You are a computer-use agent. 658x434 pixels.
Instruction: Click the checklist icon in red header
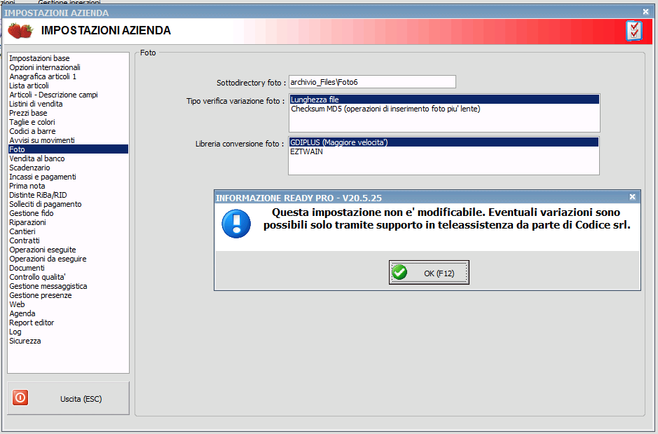pos(633,31)
